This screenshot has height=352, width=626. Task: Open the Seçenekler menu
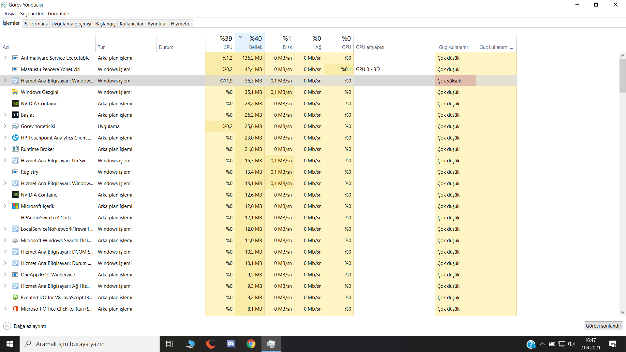32,14
